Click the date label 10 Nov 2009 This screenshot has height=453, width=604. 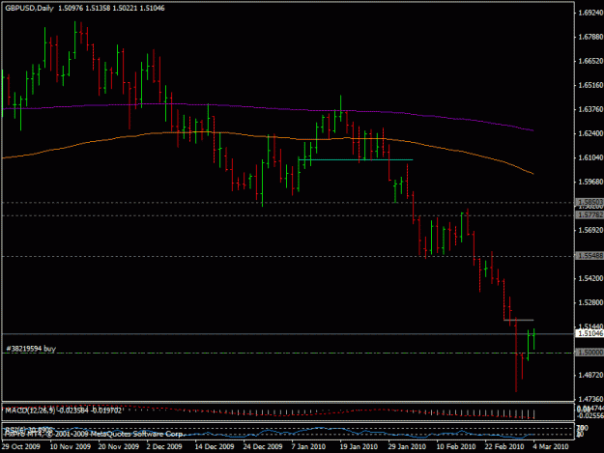tap(71, 446)
